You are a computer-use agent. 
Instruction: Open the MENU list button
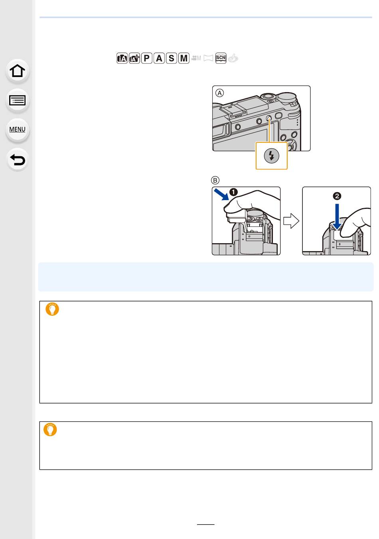[18, 130]
